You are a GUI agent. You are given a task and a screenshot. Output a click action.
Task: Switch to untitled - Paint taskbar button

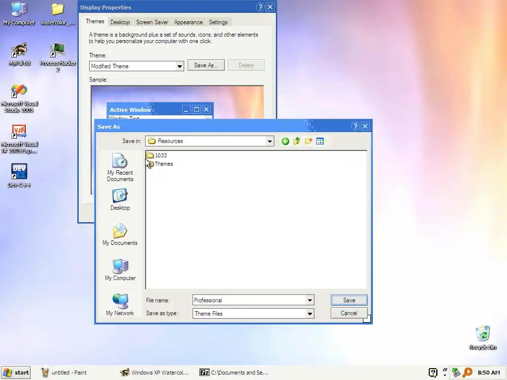click(x=64, y=373)
